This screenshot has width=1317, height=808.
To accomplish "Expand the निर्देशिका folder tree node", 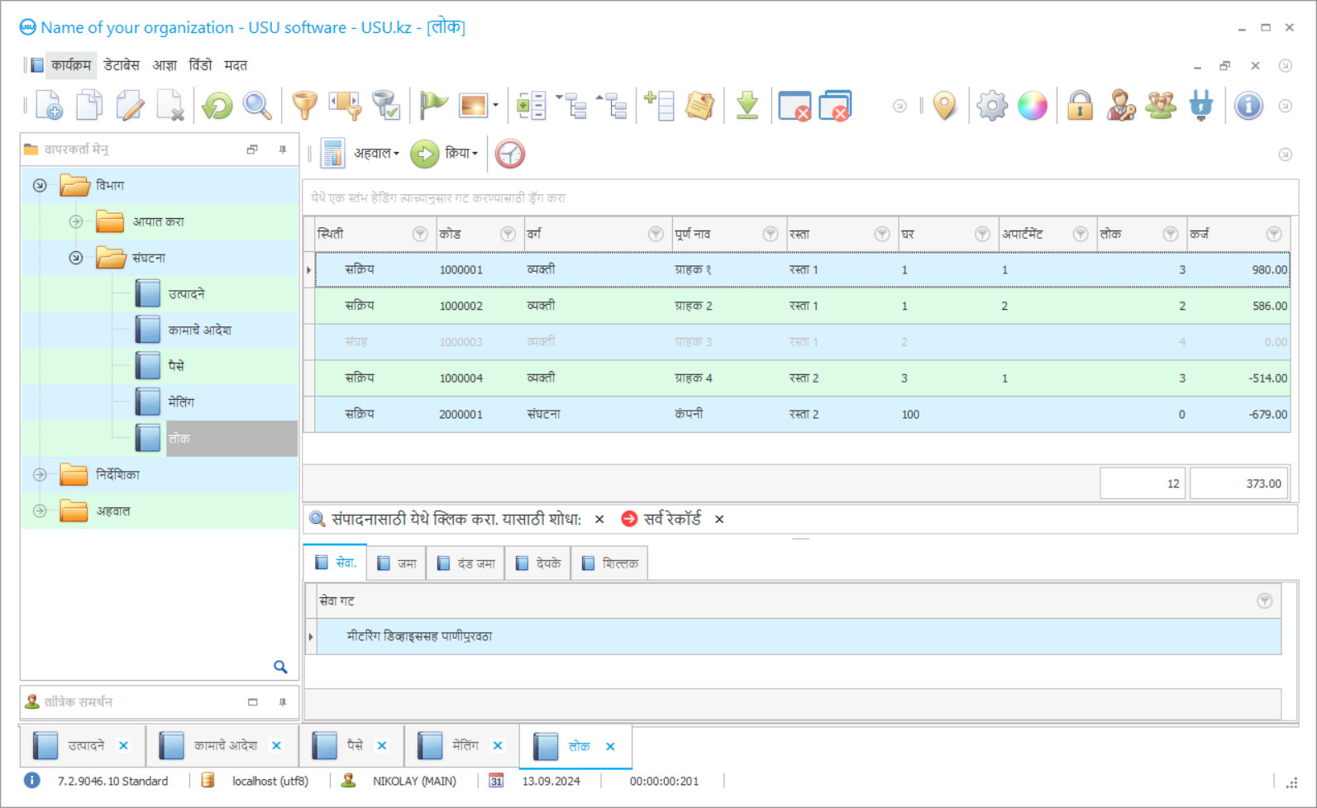I will (x=40, y=475).
